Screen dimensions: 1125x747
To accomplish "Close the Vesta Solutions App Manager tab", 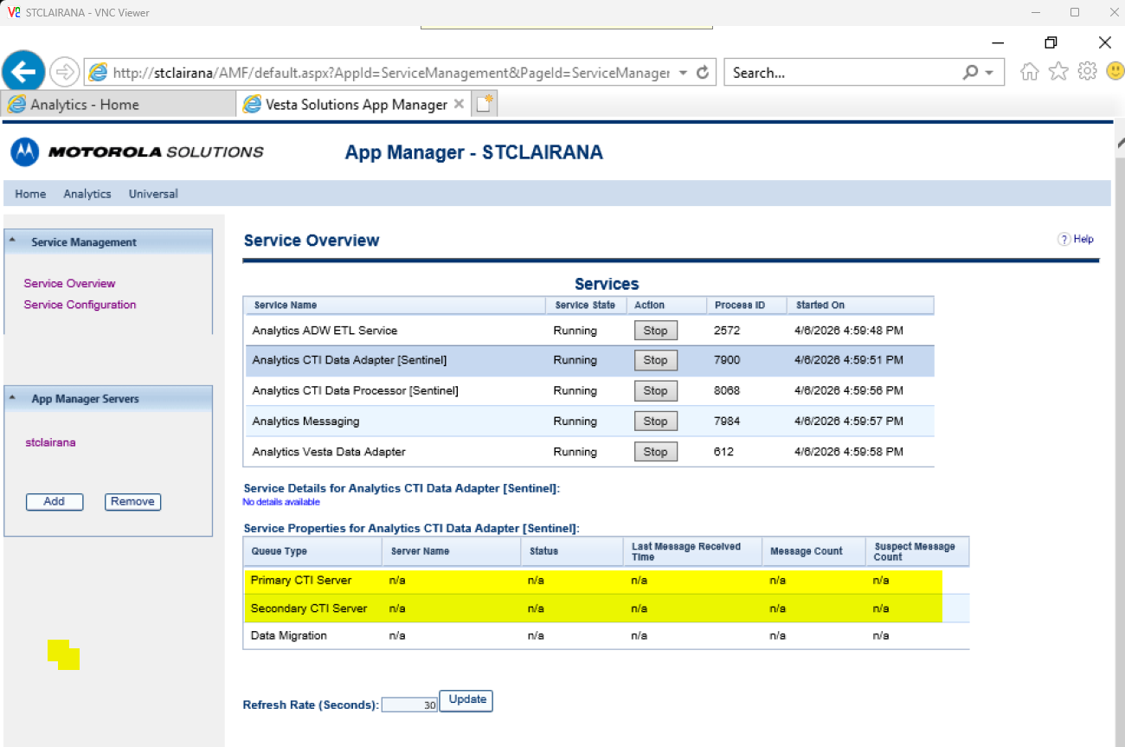I will click(459, 104).
